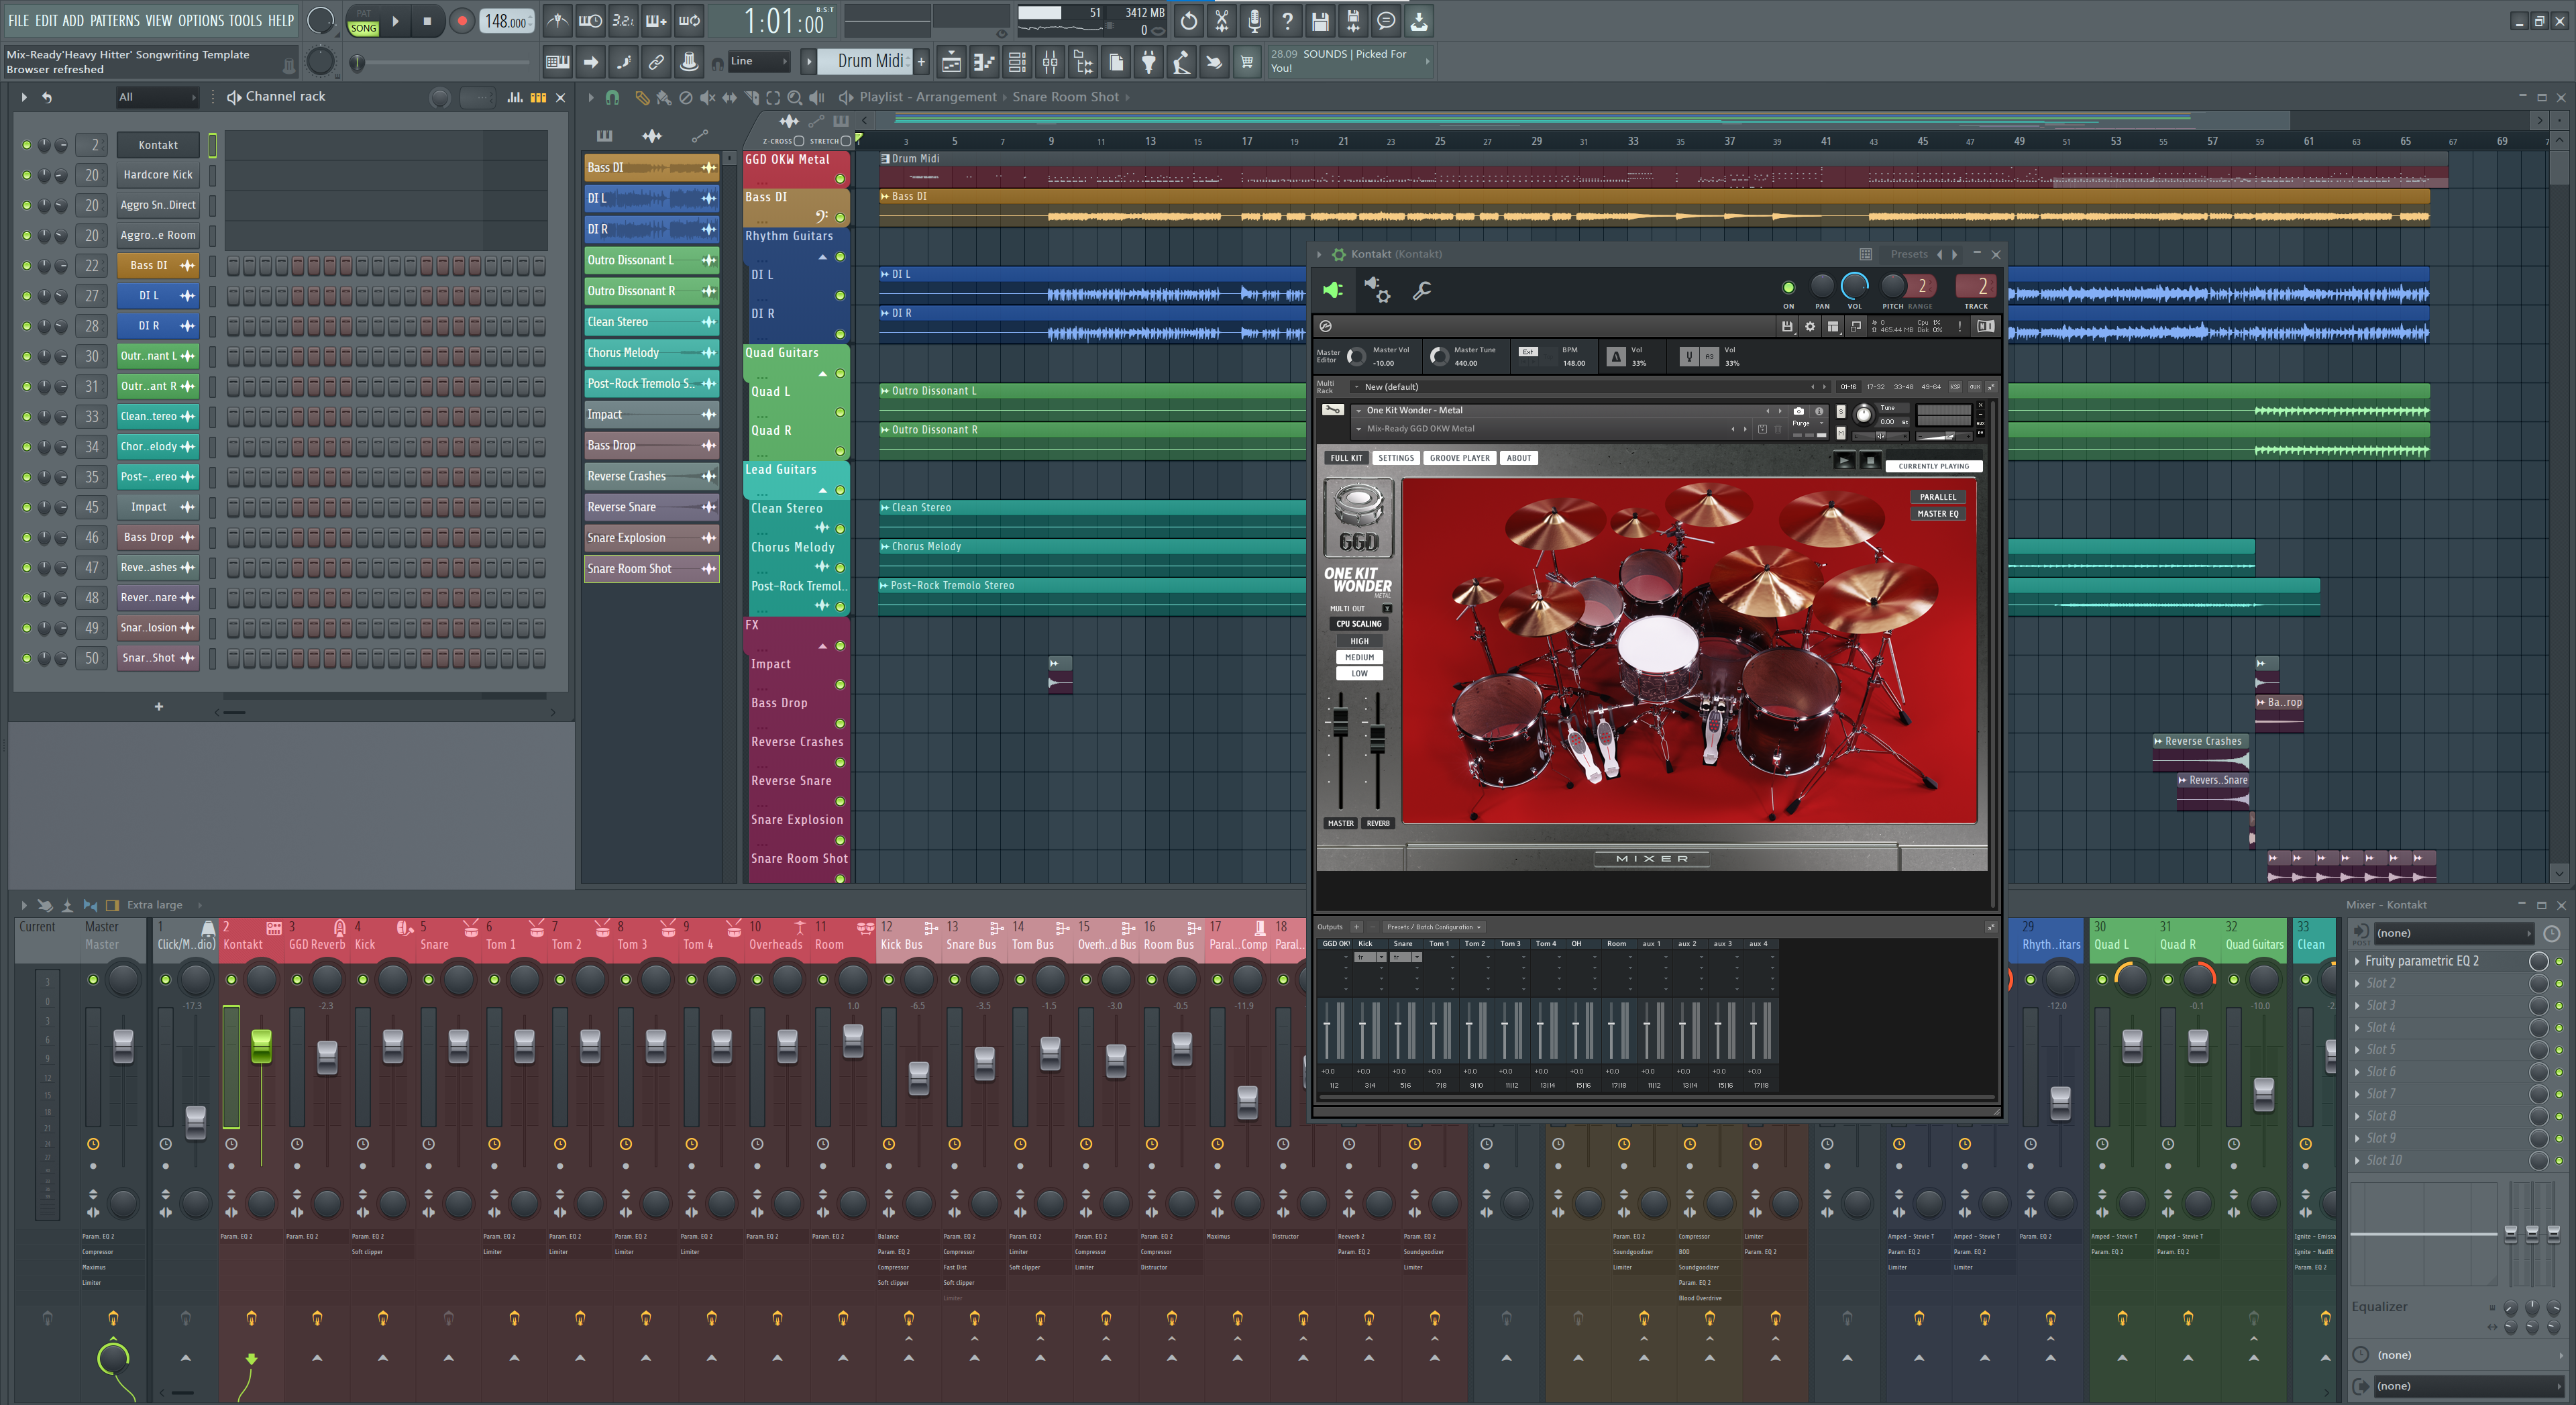Mute the Hardcore Kick channel
This screenshot has width=2576, height=1405.
coord(26,175)
